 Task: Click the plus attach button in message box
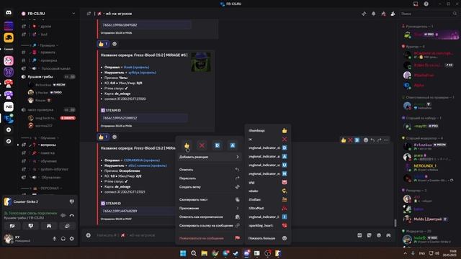[x=88, y=235]
